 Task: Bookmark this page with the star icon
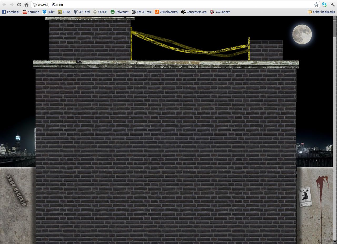point(316,5)
